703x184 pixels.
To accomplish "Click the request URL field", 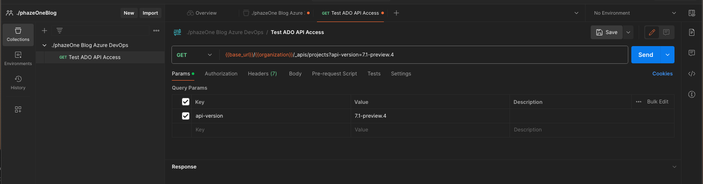I will click(423, 55).
